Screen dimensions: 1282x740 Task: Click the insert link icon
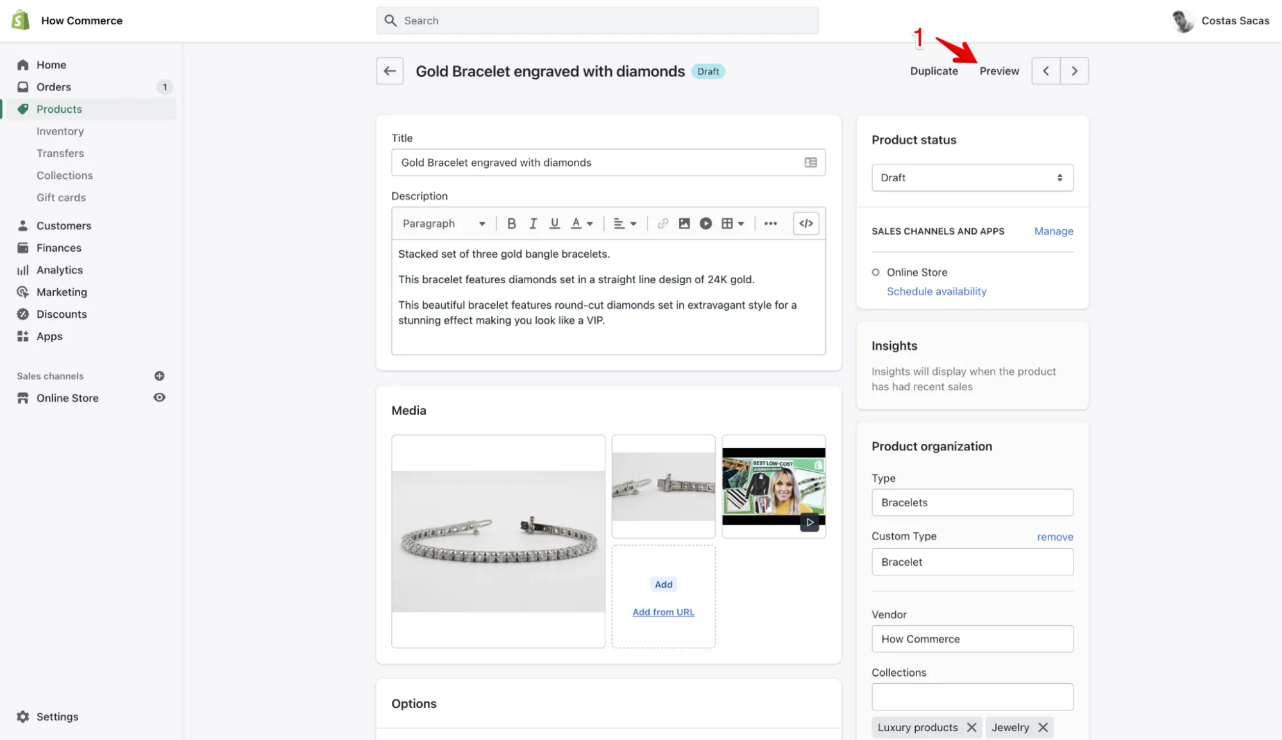[661, 223]
